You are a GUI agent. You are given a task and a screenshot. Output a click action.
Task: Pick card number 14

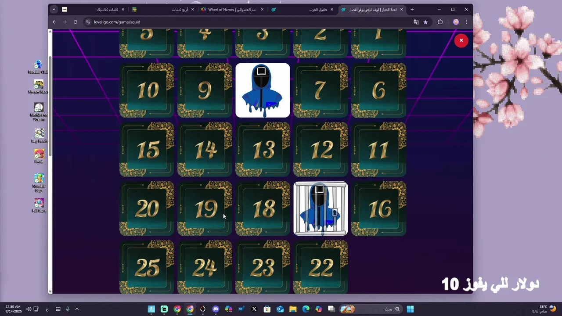click(x=205, y=150)
